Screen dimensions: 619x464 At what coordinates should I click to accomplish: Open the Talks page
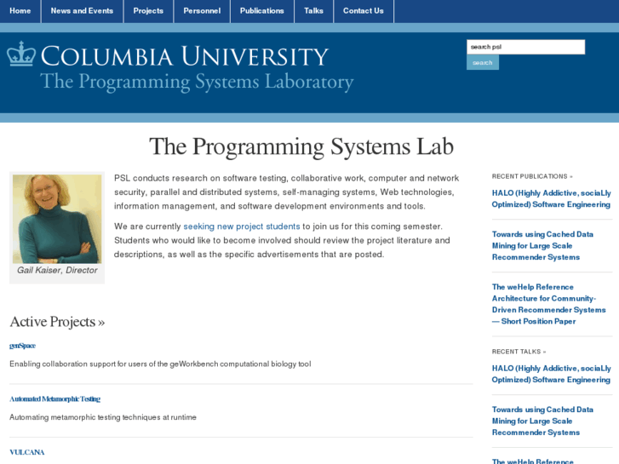click(x=314, y=11)
